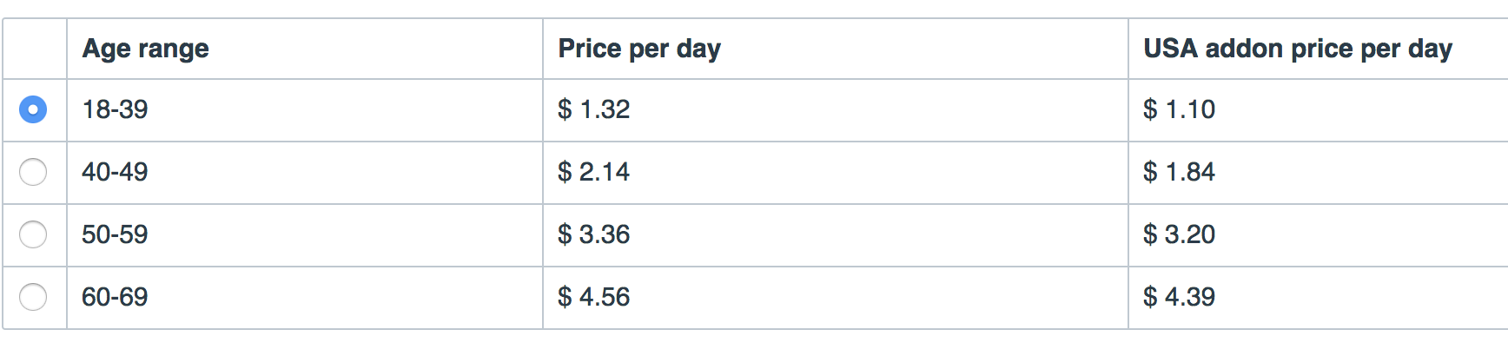Click the $ 1.32 price cell
The height and width of the screenshot is (356, 1508).
836,110
